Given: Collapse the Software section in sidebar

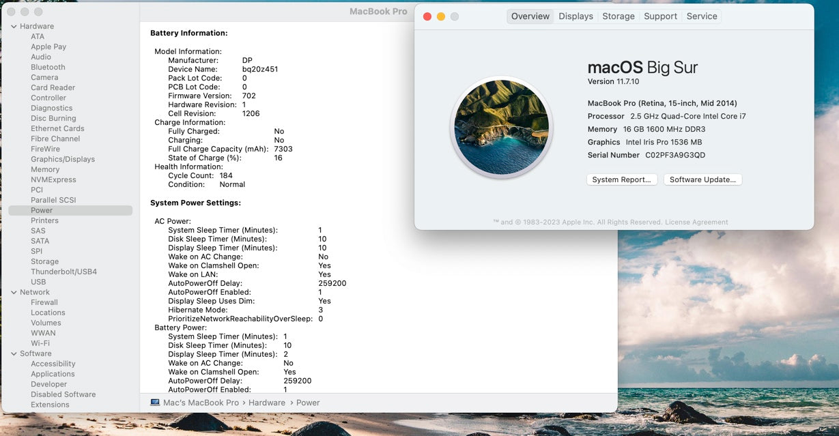Looking at the screenshot, I should 14,354.
